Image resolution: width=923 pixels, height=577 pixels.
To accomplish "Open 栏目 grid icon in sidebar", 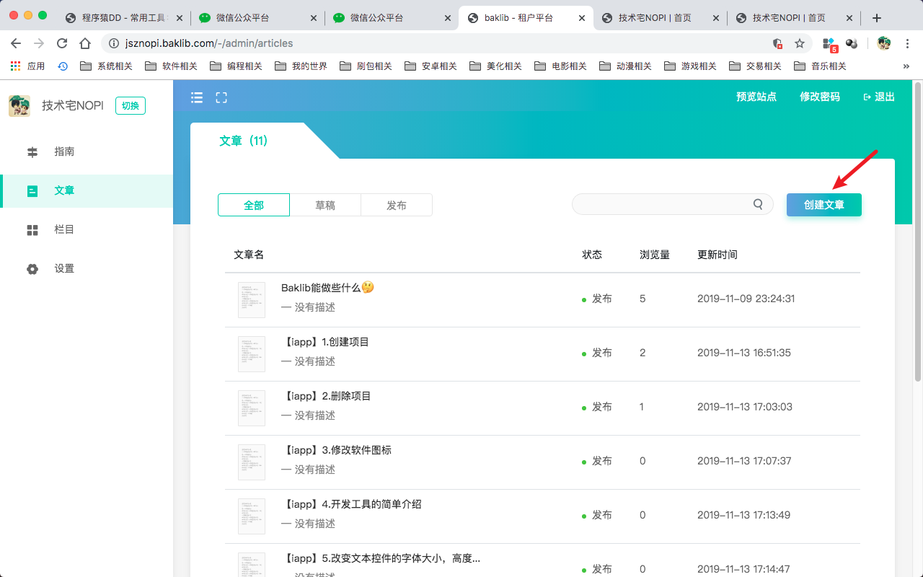I will click(x=32, y=230).
